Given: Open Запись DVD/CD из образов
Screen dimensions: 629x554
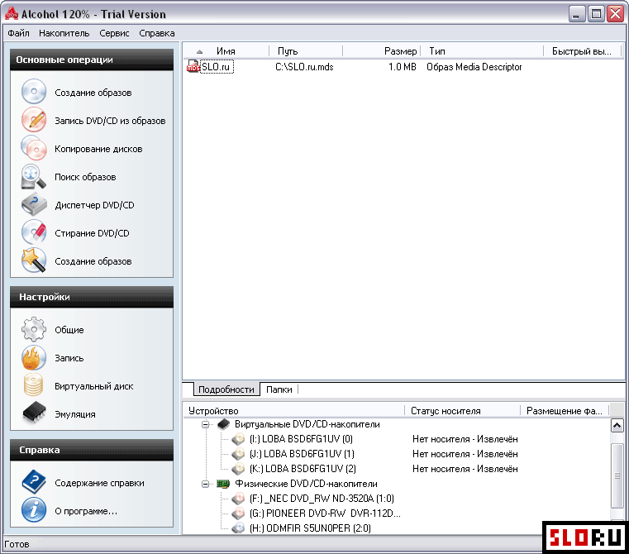Looking at the screenshot, I should click(110, 121).
